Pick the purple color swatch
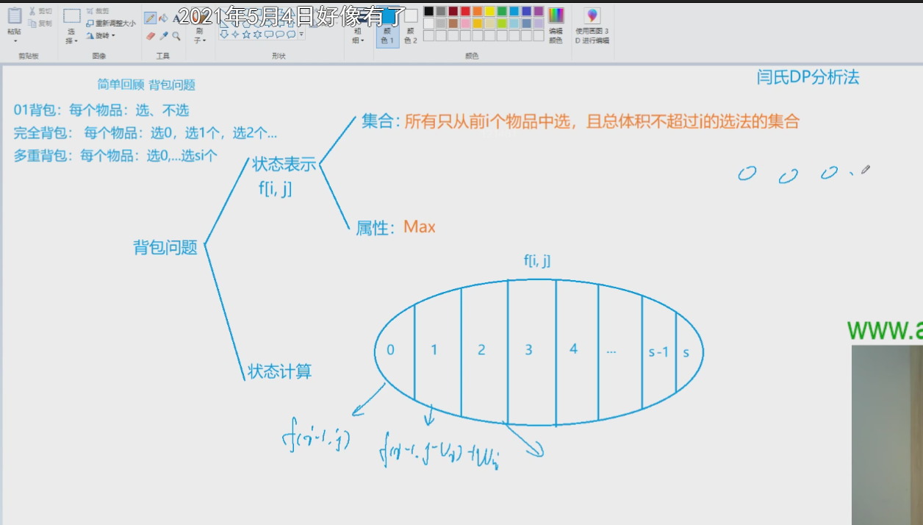Viewport: 923px width, 525px height. (539, 11)
